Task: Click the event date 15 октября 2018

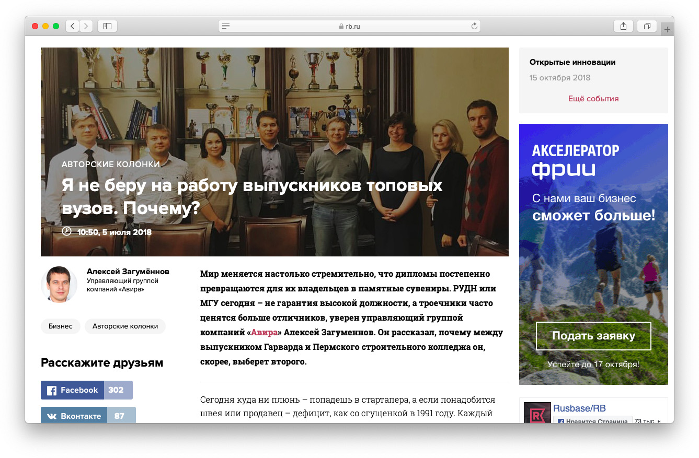Action: click(560, 78)
